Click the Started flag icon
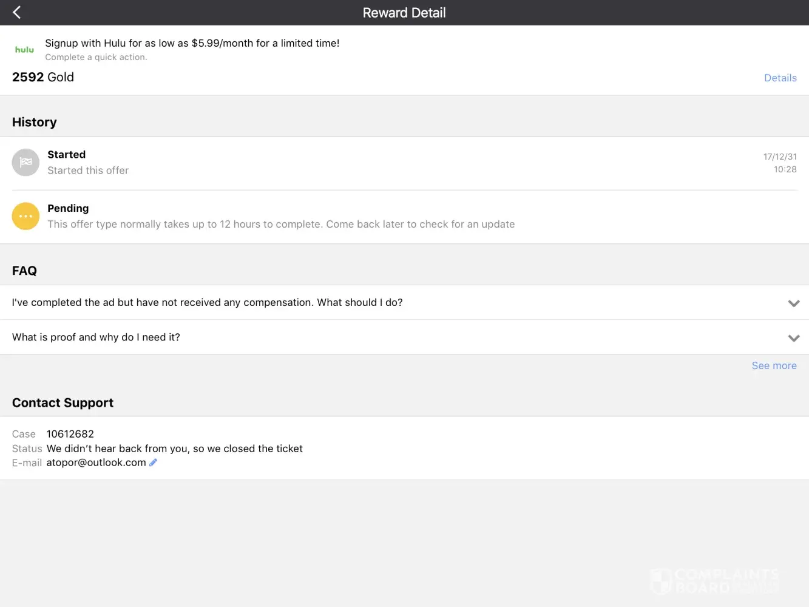Image resolution: width=809 pixels, height=607 pixels. (25, 163)
